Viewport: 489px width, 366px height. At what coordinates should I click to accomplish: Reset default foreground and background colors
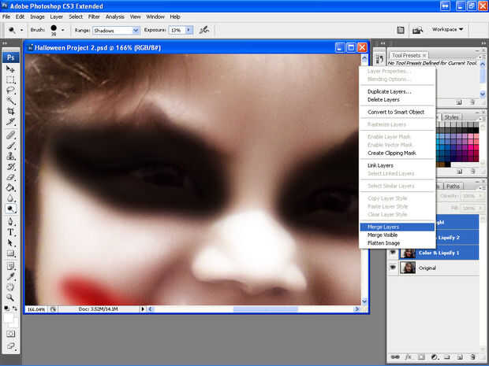click(x=6, y=309)
